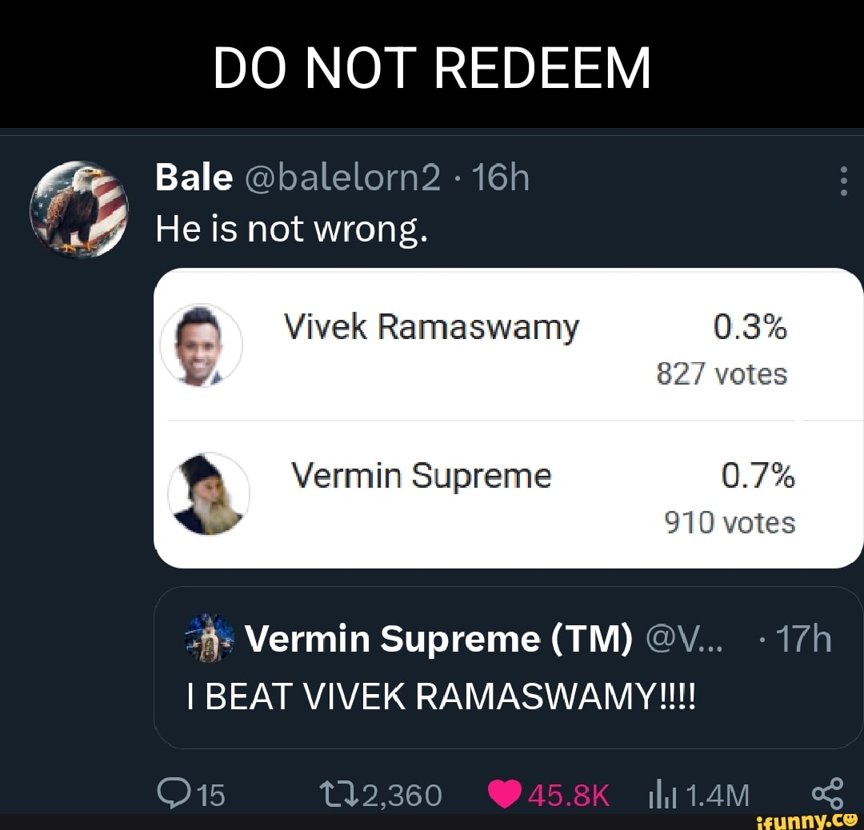Click the 'He is not wrong.' tweet text
The height and width of the screenshot is (830, 864).
point(291,229)
